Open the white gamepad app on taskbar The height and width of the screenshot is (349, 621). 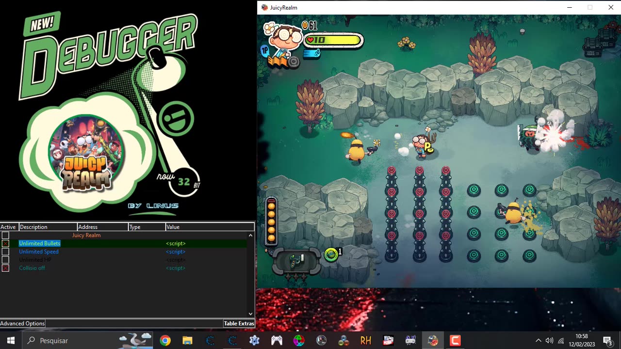[x=277, y=340]
